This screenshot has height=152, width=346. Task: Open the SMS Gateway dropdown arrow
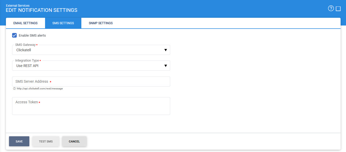click(166, 50)
